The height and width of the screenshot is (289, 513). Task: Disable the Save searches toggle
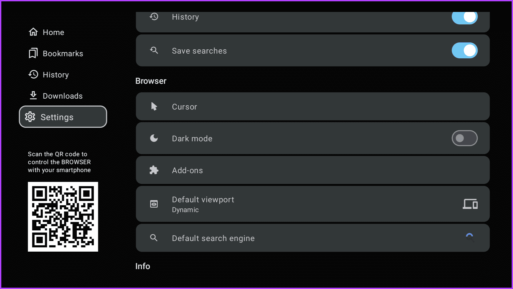(464, 51)
